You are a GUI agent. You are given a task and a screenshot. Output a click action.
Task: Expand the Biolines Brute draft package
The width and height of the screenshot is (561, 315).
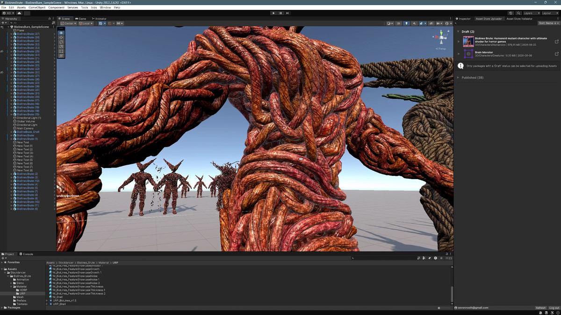(x=459, y=42)
